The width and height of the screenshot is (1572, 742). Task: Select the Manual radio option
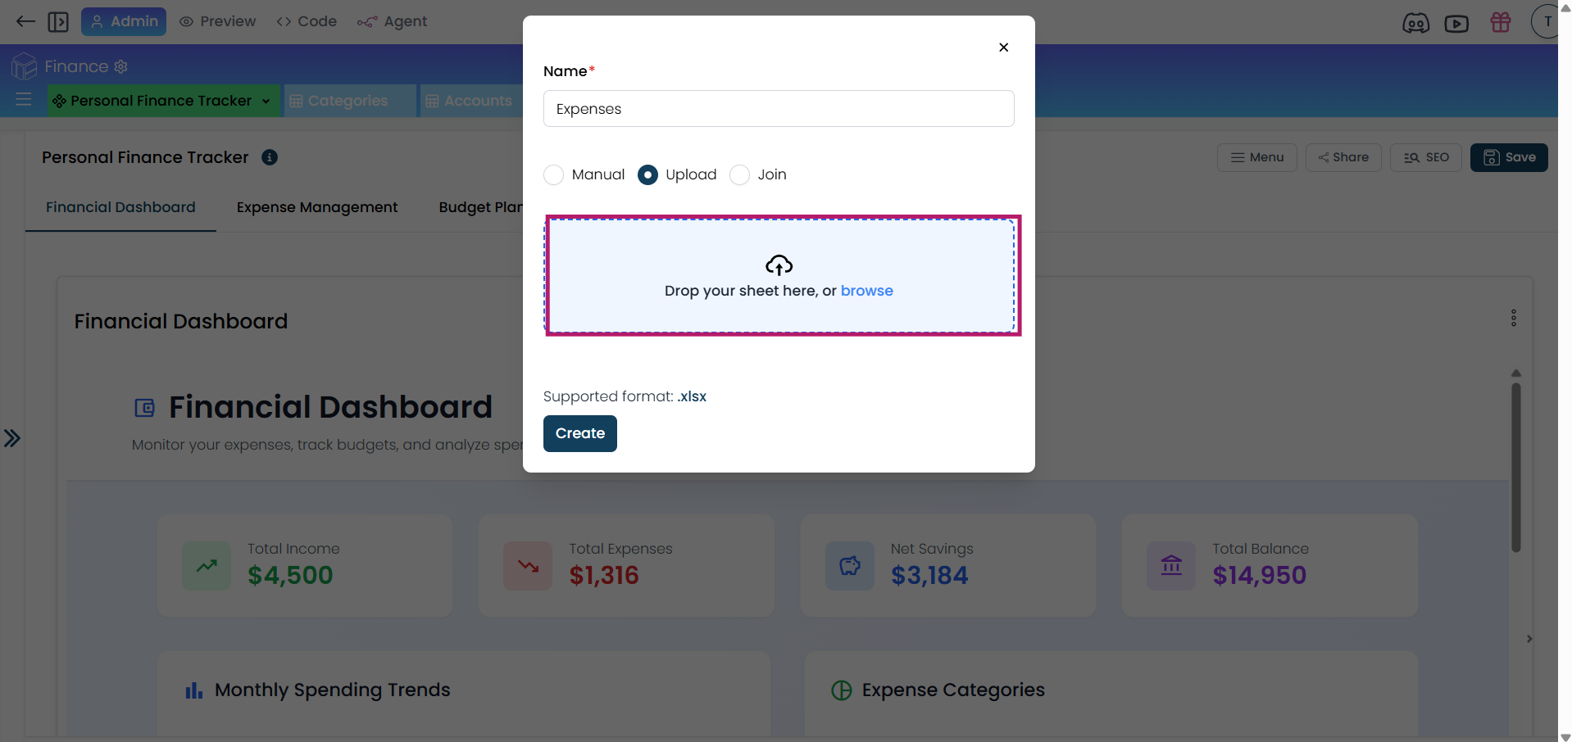point(554,175)
